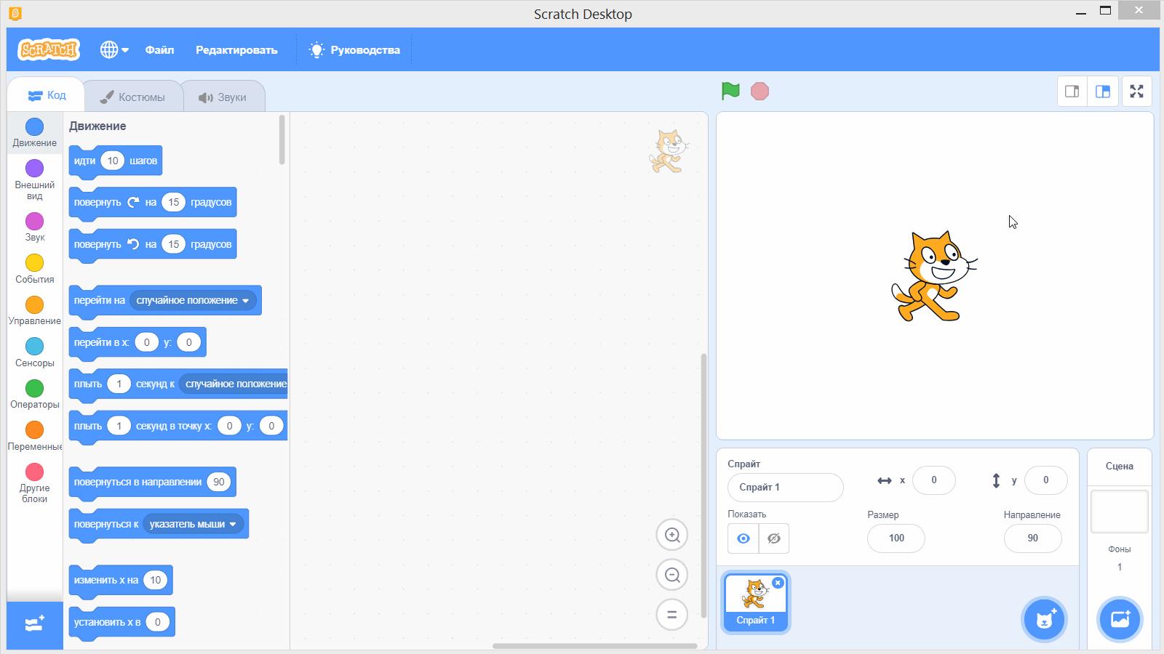Viewport: 1164px width, 654px height.
Task: Switch to the Костюмы tab
Action: (x=132, y=97)
